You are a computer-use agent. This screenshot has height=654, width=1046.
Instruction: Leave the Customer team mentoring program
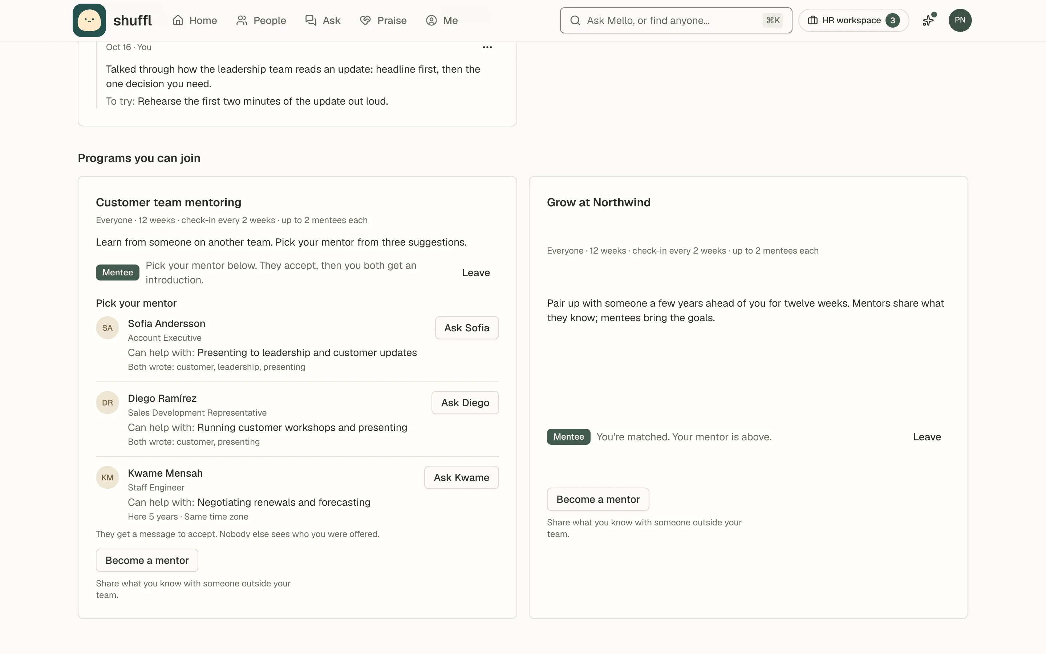tap(476, 272)
